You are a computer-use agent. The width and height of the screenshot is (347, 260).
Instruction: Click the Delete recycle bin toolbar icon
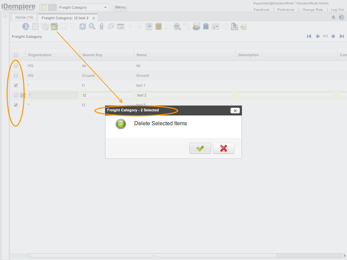(54, 26)
